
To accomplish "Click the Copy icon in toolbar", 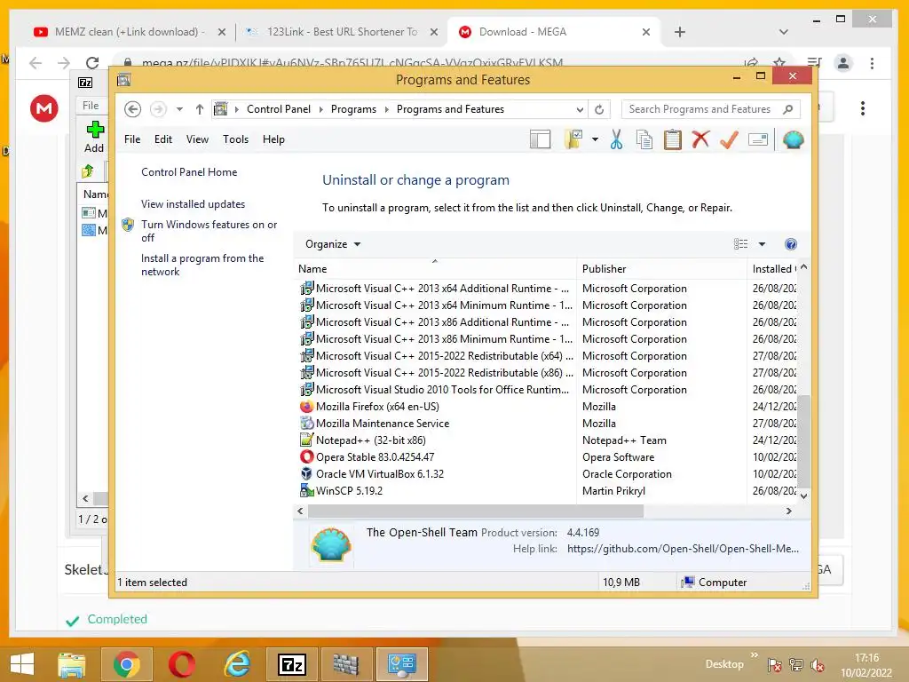I will click(x=644, y=139).
